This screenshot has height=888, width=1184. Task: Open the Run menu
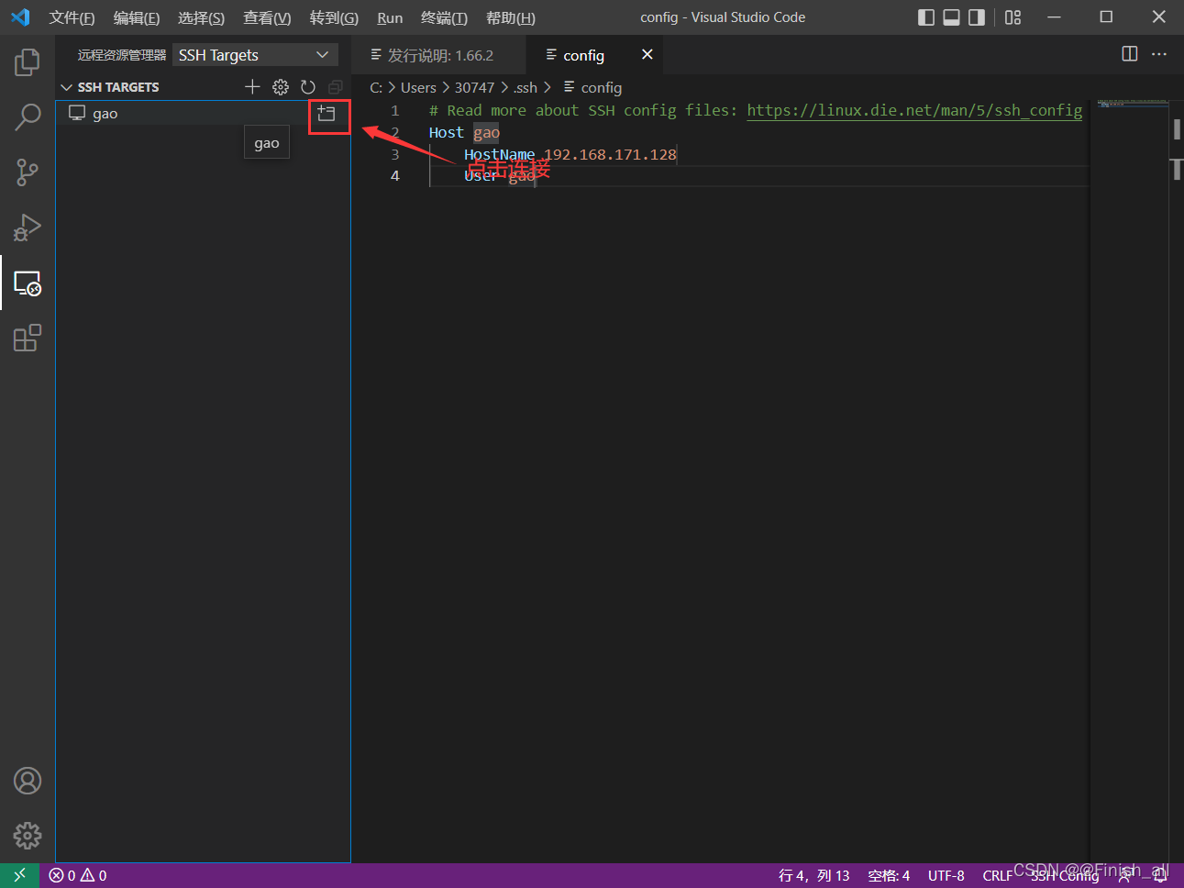click(x=390, y=17)
